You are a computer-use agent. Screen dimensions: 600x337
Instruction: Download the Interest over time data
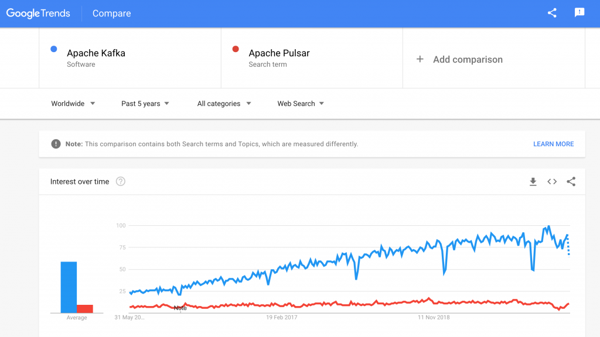coord(533,182)
